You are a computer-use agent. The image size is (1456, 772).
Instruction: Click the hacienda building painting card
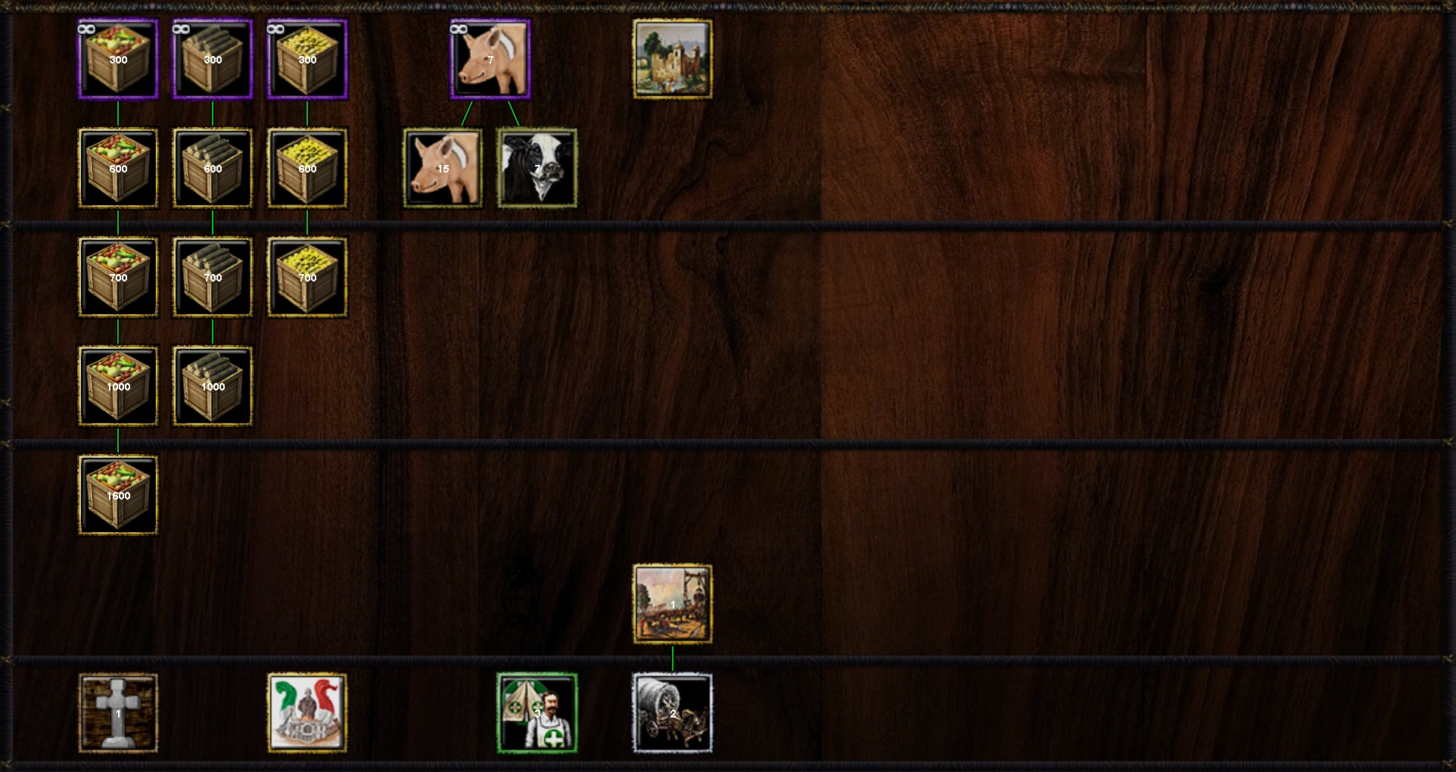pyautogui.click(x=673, y=59)
